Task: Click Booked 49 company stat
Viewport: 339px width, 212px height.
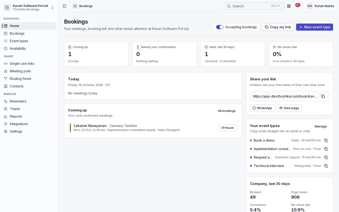Action: click(x=255, y=195)
